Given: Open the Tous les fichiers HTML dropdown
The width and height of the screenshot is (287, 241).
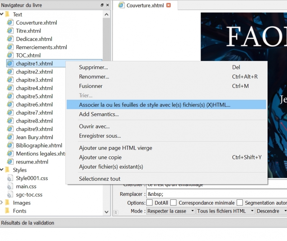Looking at the screenshot, I should (x=225, y=211).
